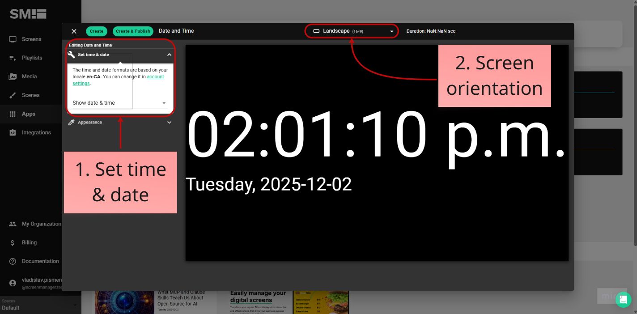This screenshot has height=314, width=637.
Task: Open the account settings link
Action: point(155,76)
